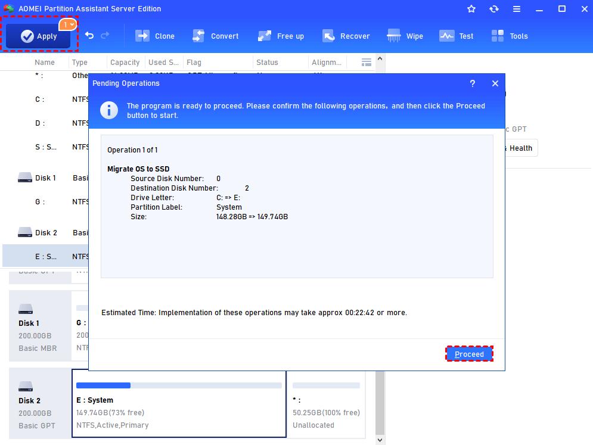Screen dimensions: 593x445
Task: Click the Alignment column header
Action: click(x=327, y=63)
